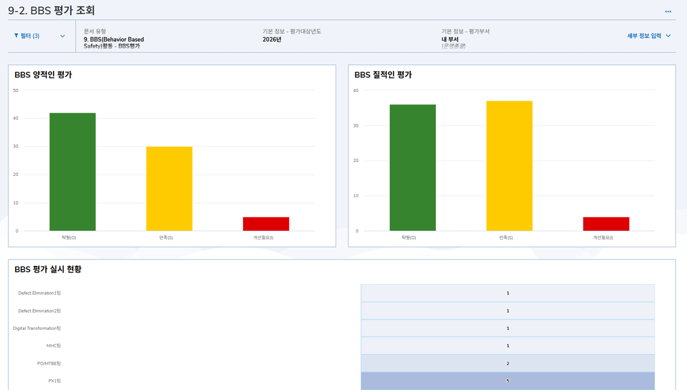Image resolution: width=687 pixels, height=390 pixels.
Task: Click the PO/MTBE팀 cell showing 2
Action: tap(507, 363)
